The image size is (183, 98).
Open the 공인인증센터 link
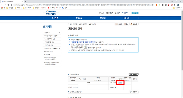click(x=110, y=13)
